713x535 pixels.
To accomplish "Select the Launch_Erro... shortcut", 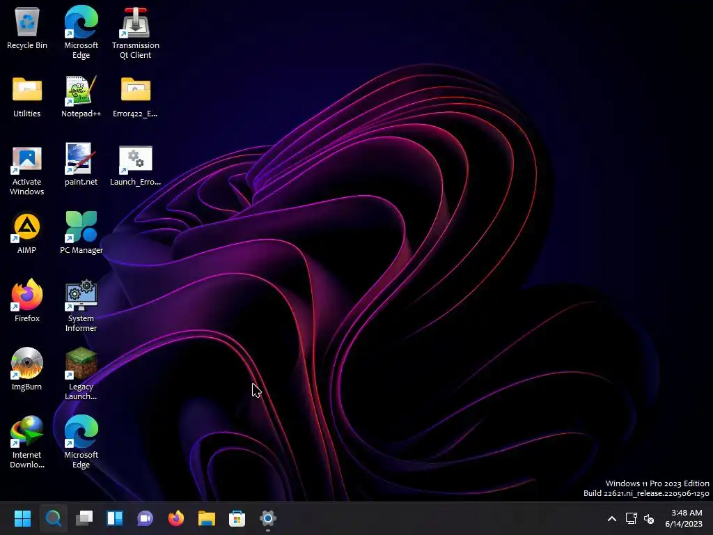I will [x=136, y=164].
